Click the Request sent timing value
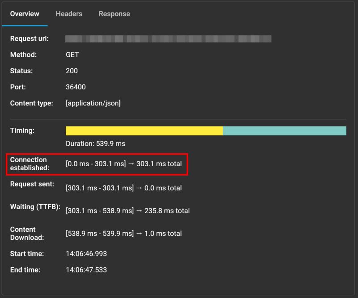 coord(123,188)
